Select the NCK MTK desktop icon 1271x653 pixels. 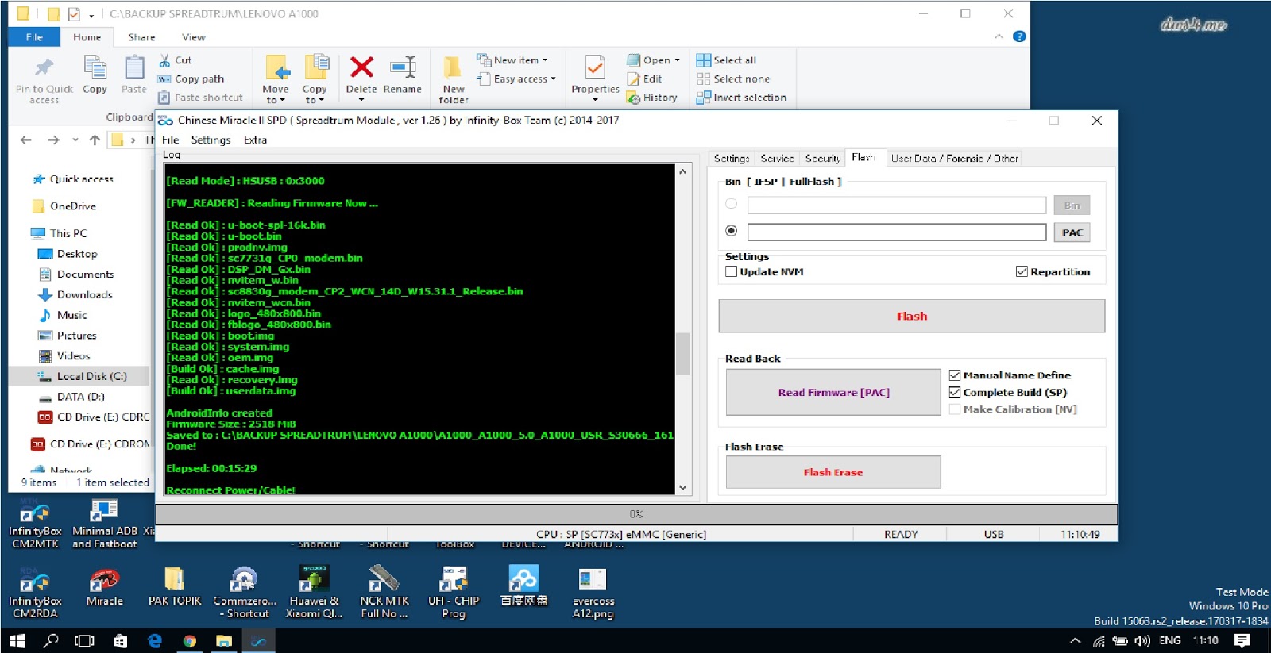384,593
